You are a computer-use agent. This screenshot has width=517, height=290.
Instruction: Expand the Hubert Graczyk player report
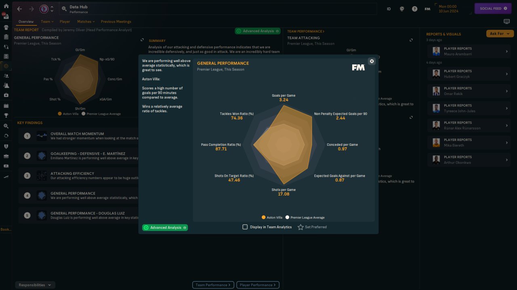click(x=506, y=74)
